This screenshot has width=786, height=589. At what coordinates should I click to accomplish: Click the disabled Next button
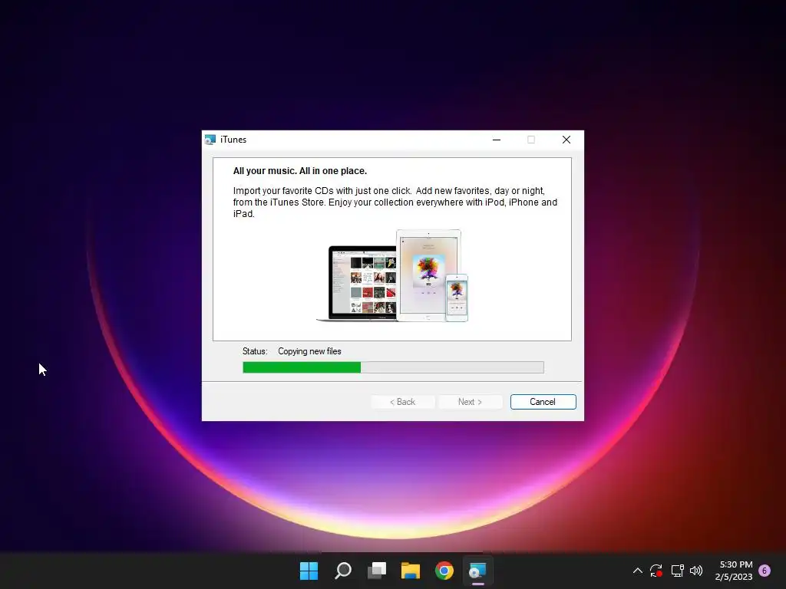click(x=471, y=402)
